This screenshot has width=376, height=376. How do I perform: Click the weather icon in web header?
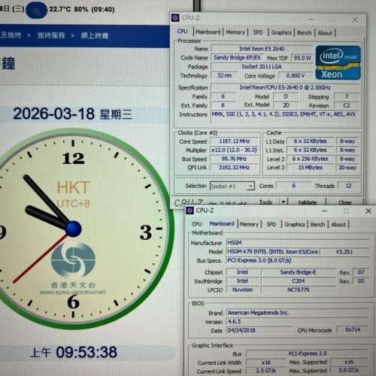(37, 11)
